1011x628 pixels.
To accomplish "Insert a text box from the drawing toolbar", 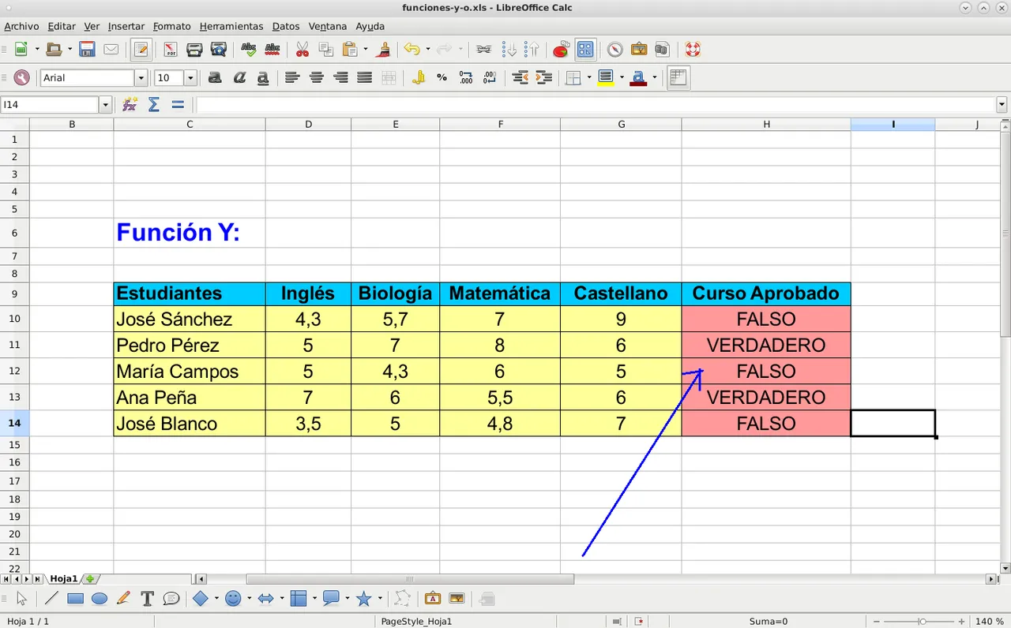I will (146, 598).
